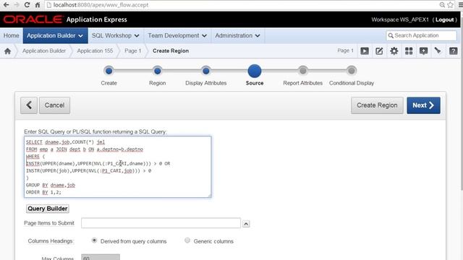Image resolution: width=463 pixels, height=260 pixels.
Task: Open the browser menu icon
Action: (460, 5)
